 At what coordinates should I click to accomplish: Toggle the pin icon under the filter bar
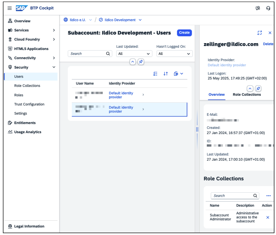click(x=141, y=62)
